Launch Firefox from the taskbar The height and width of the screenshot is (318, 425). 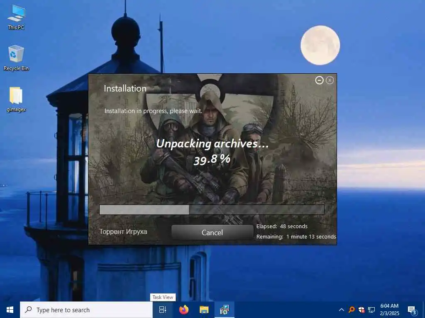pos(184,310)
